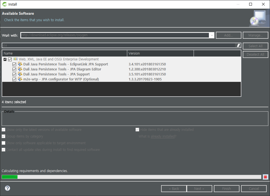Click the feature icon beside Dali JPA Support
270x196 pixels.
[x=20, y=74]
